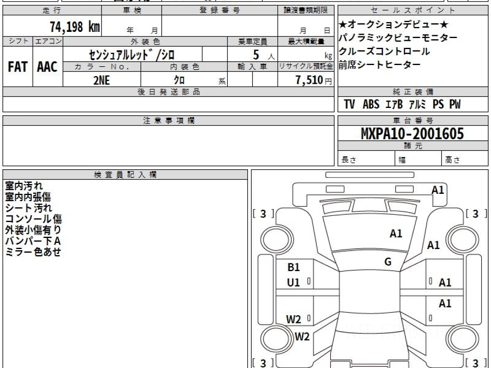Click the A1 mark on the hood

pyautogui.click(x=396, y=233)
